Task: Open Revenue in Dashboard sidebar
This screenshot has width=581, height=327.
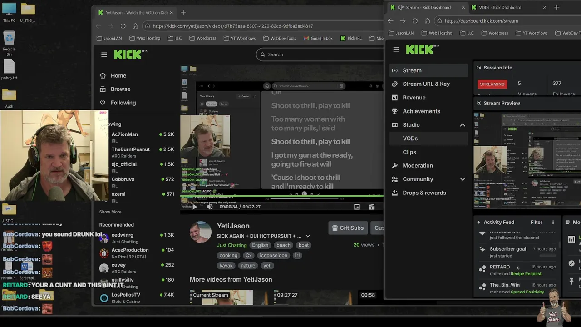Action: point(428,98)
